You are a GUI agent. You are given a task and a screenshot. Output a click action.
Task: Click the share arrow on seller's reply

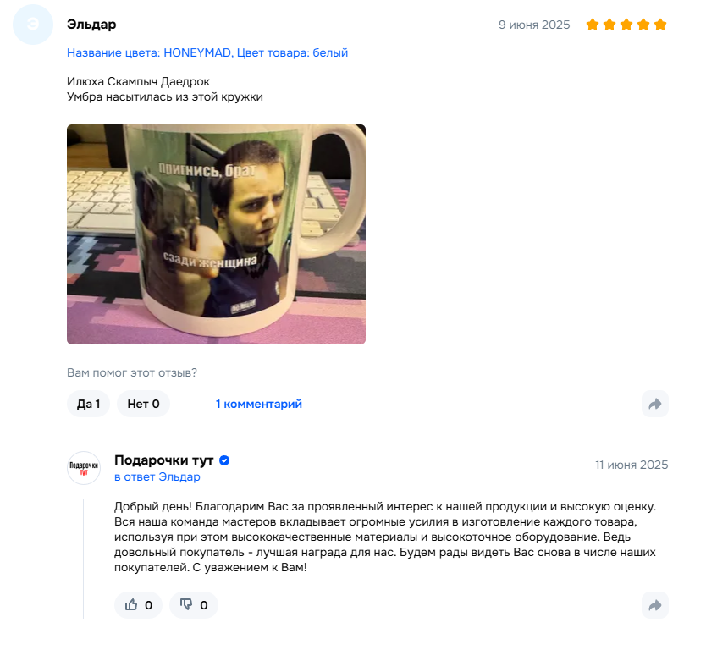654,605
